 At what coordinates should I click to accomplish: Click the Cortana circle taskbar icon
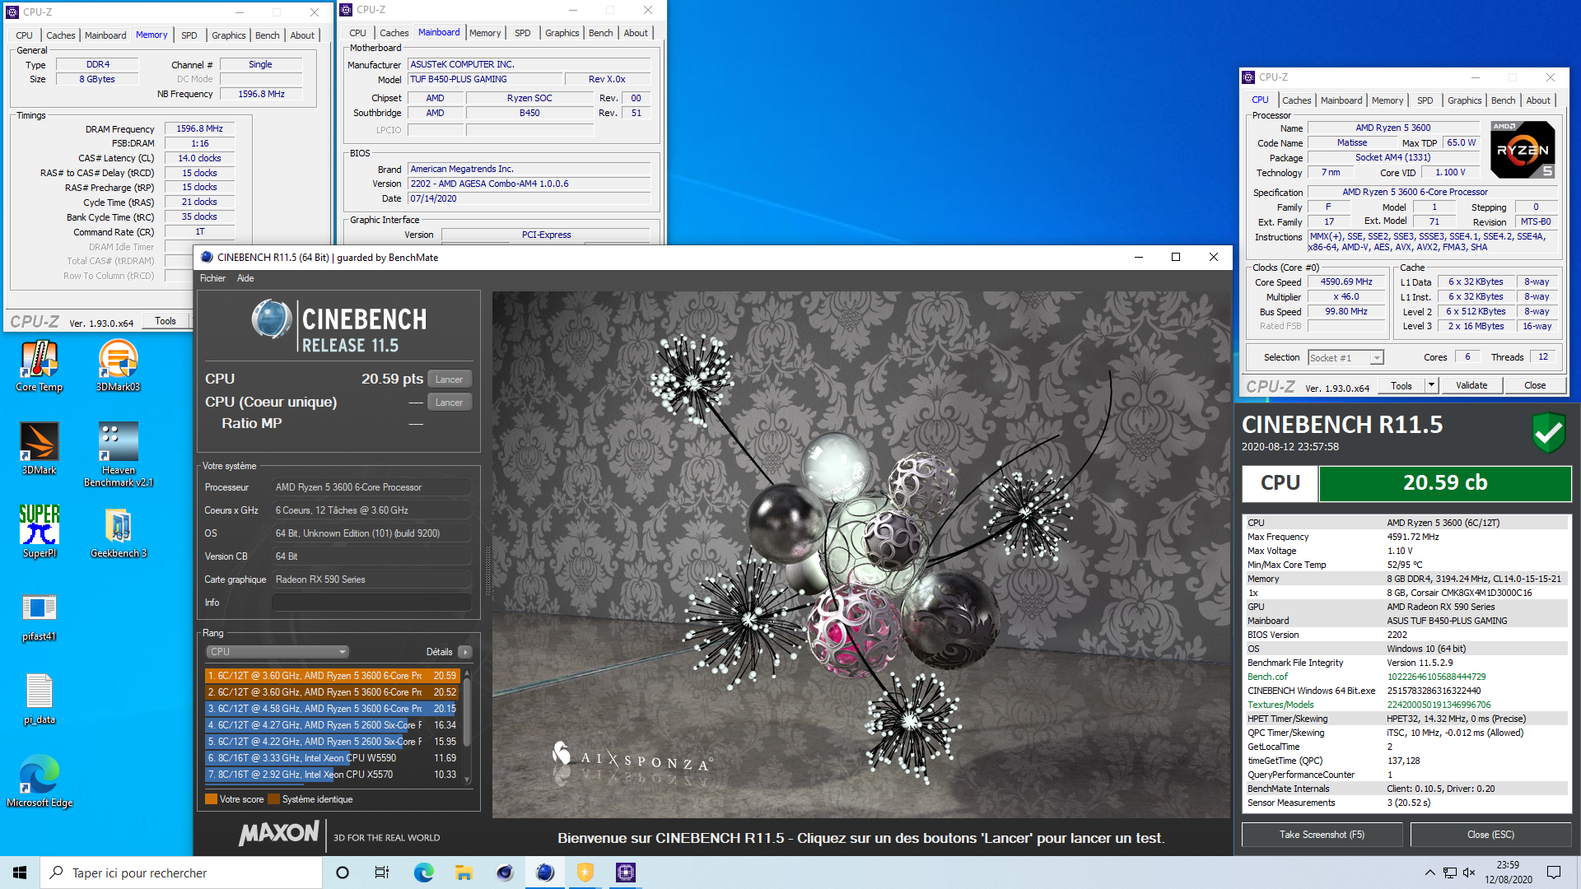[x=343, y=873]
